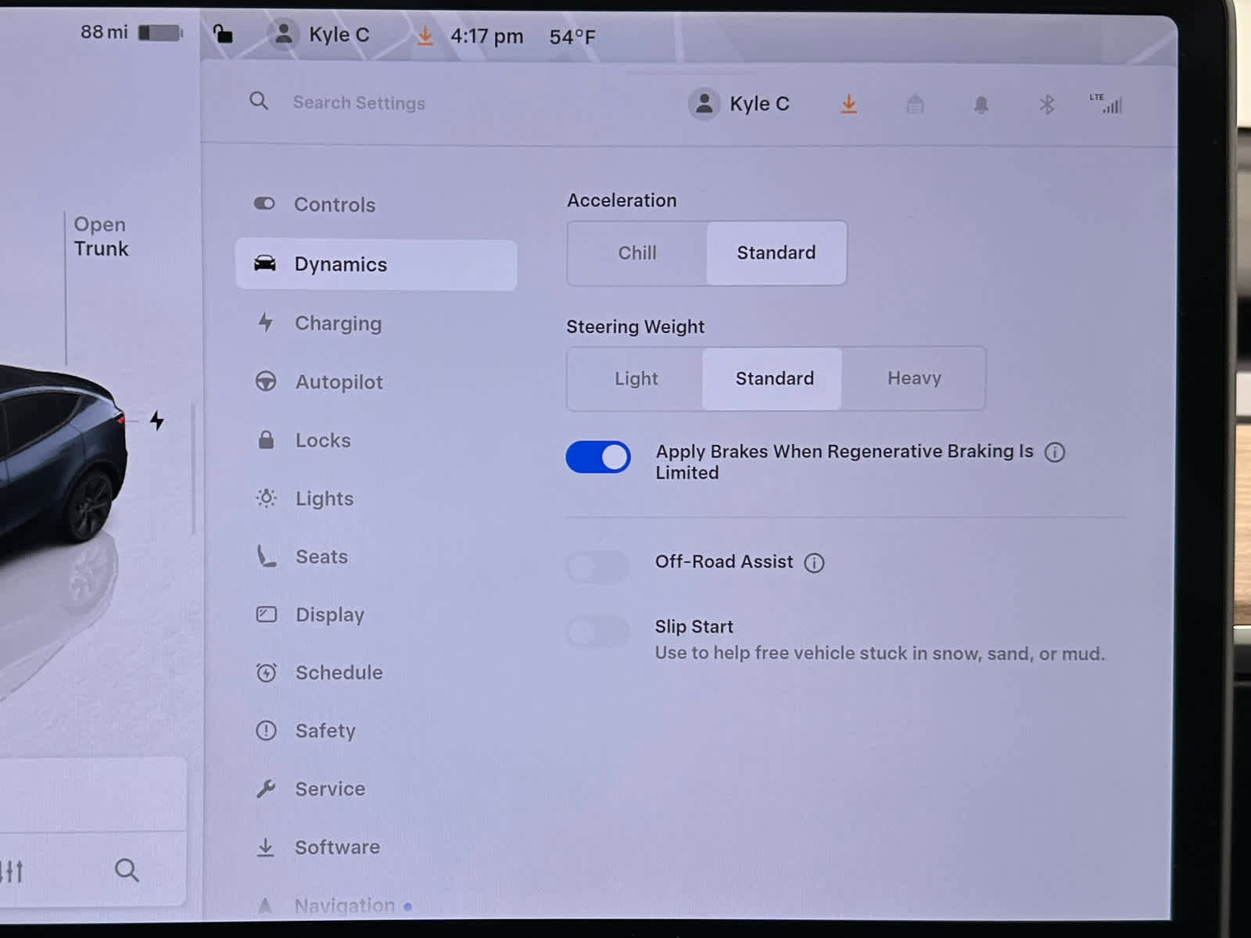Disable Apply Brakes When Regenerative Braking Limited
The width and height of the screenshot is (1251, 938).
598,457
